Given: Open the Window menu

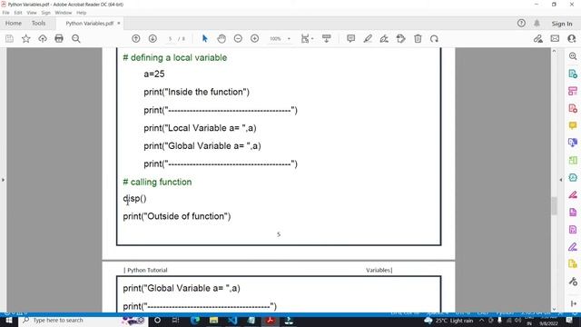Looking at the screenshot, I should click(64, 13).
